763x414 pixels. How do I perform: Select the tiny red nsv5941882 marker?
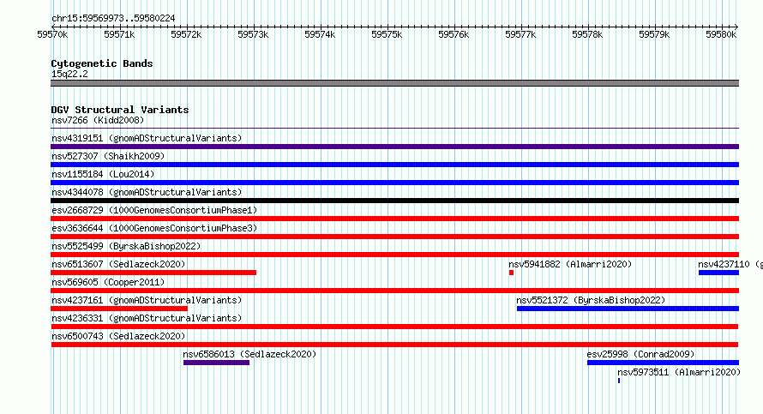[511, 273]
